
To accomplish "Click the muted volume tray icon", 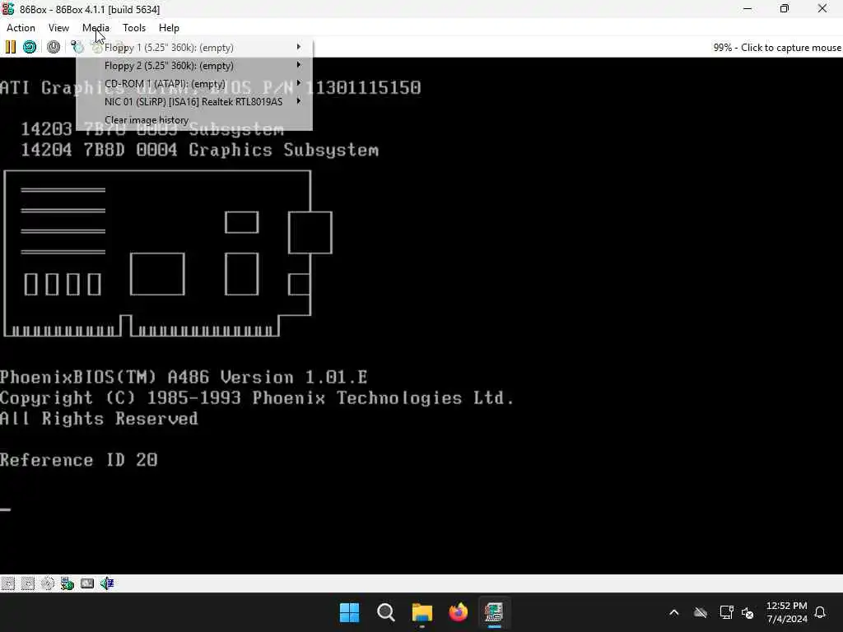I will click(x=748, y=612).
